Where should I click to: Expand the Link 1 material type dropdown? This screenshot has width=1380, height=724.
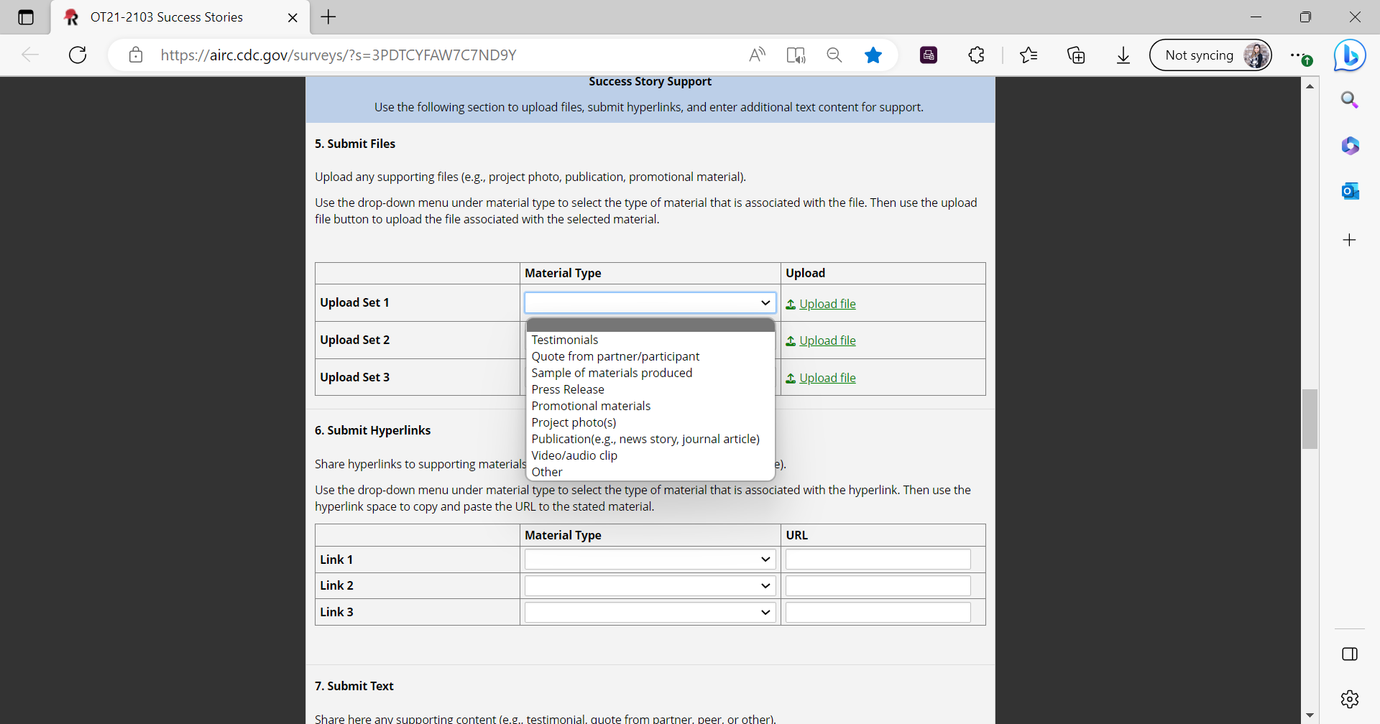[x=650, y=560]
